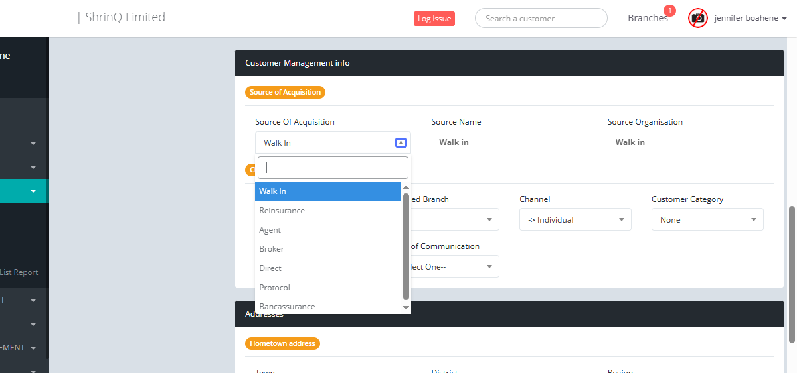Select Agent from the list

point(270,230)
